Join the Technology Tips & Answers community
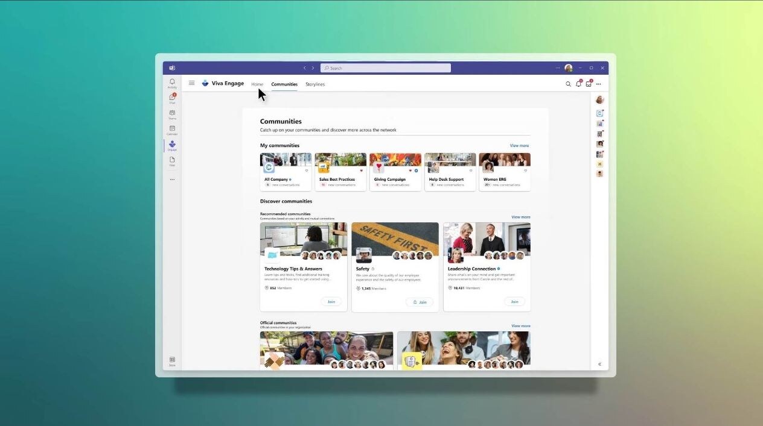 [x=331, y=302]
